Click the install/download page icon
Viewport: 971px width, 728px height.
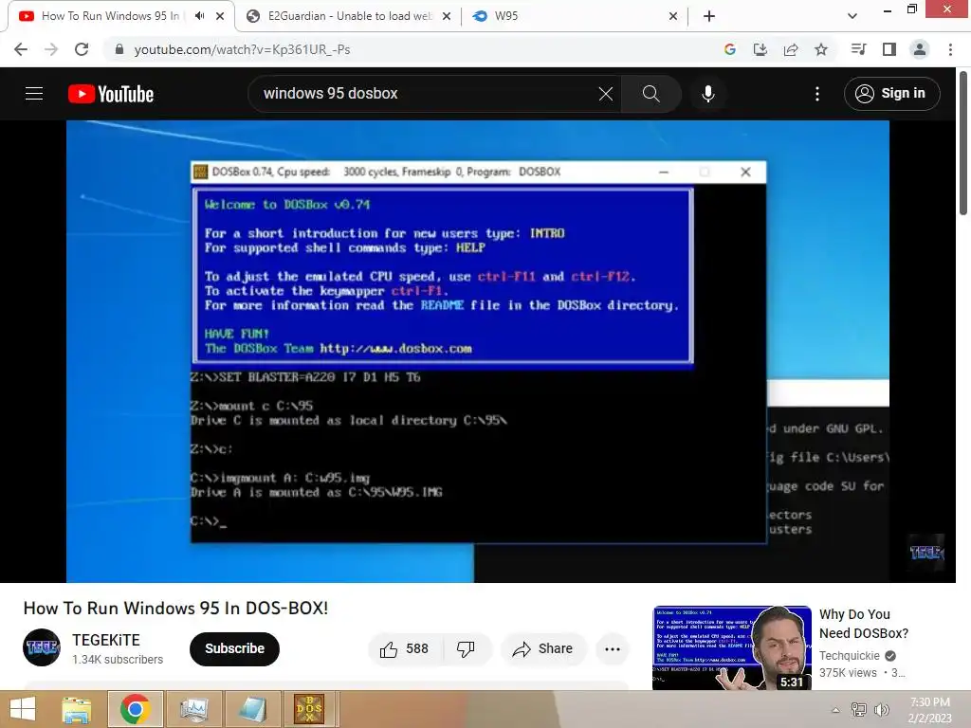tap(760, 49)
